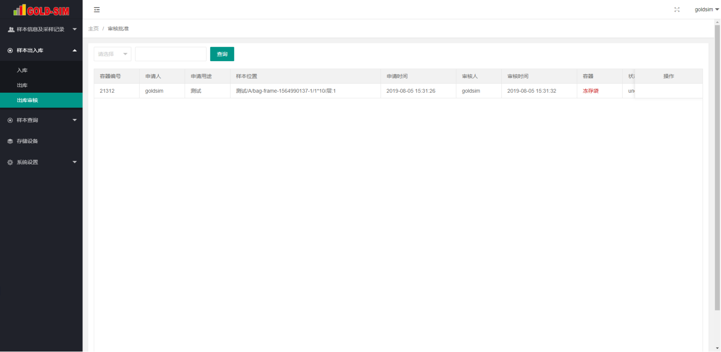Click the green 查询 button
The image size is (721, 352).
(x=222, y=54)
